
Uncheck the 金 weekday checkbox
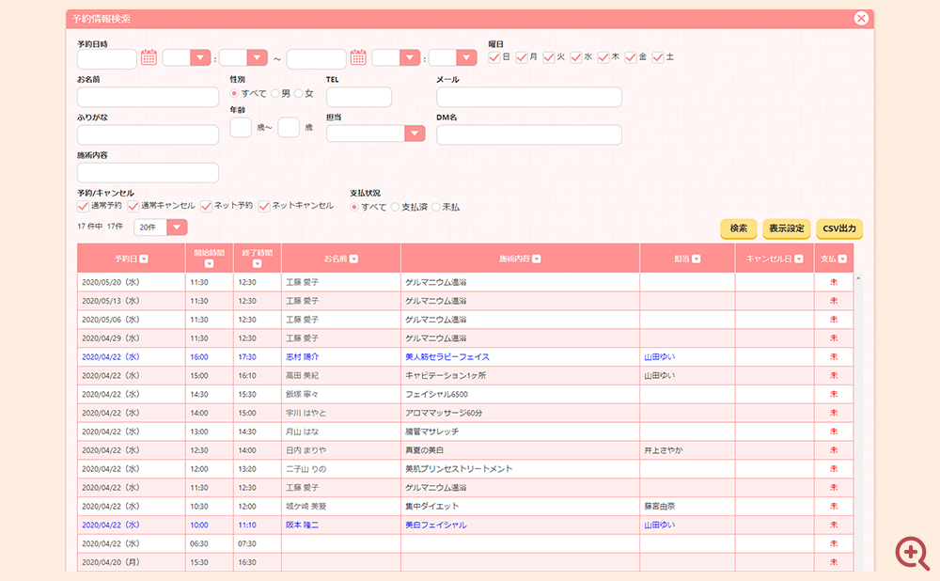coord(631,57)
